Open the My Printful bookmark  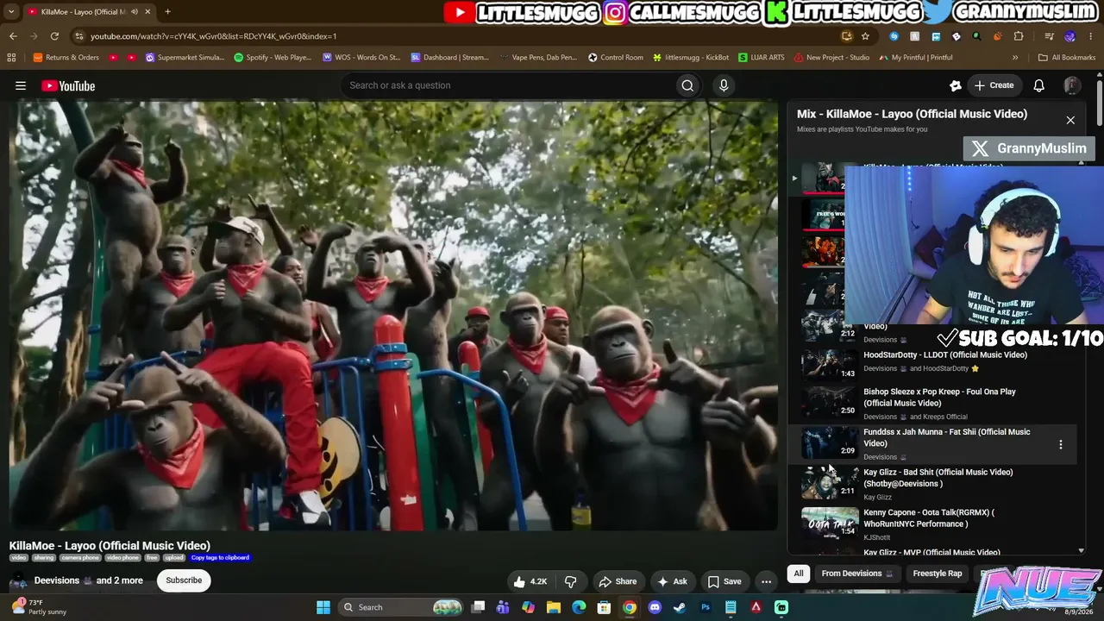click(x=916, y=58)
